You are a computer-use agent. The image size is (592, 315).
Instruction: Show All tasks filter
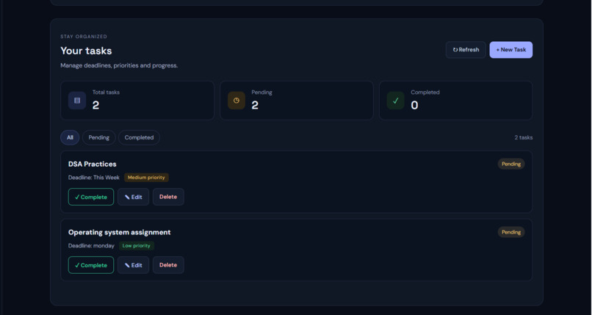[70, 138]
